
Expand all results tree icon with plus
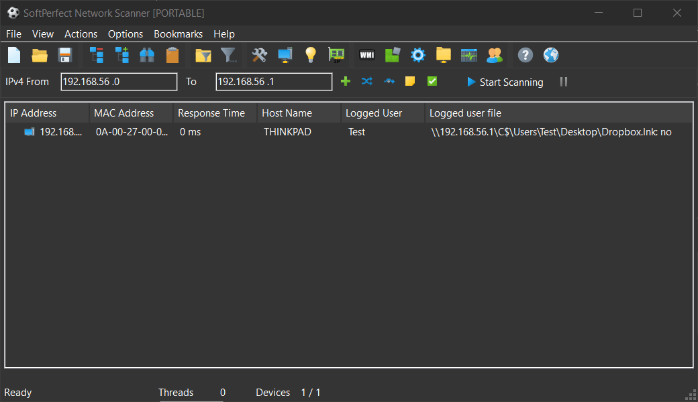(122, 55)
